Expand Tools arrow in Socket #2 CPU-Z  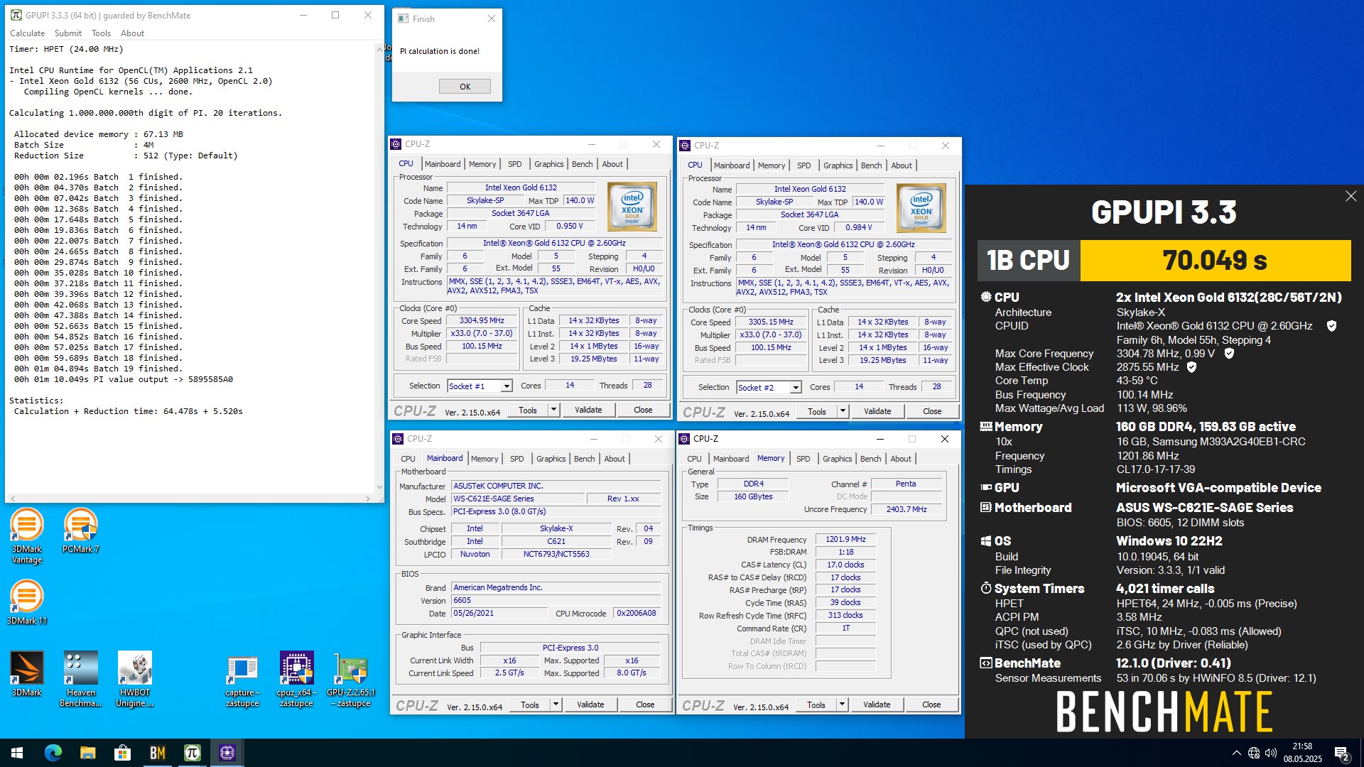click(843, 411)
